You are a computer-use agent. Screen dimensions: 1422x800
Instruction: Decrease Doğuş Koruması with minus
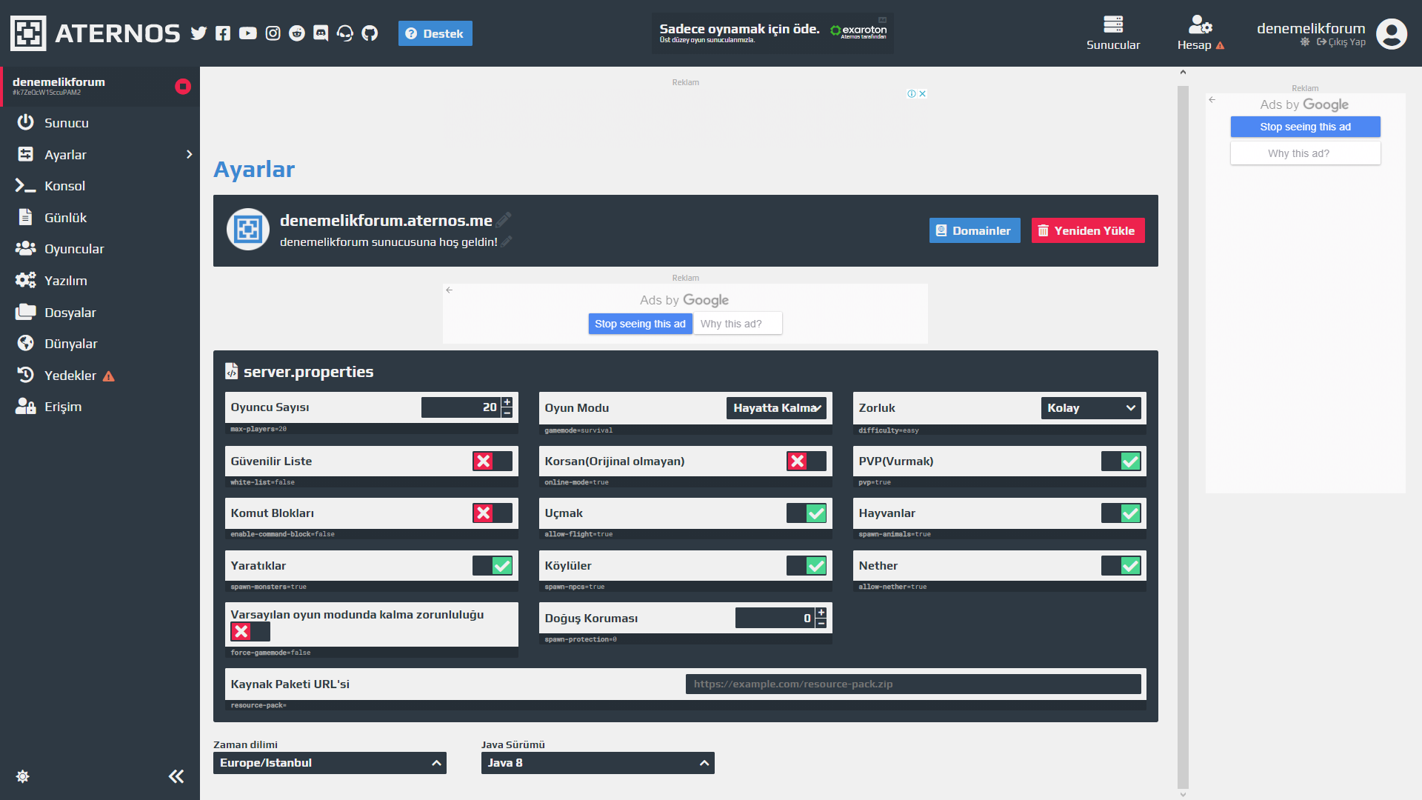[x=821, y=623]
